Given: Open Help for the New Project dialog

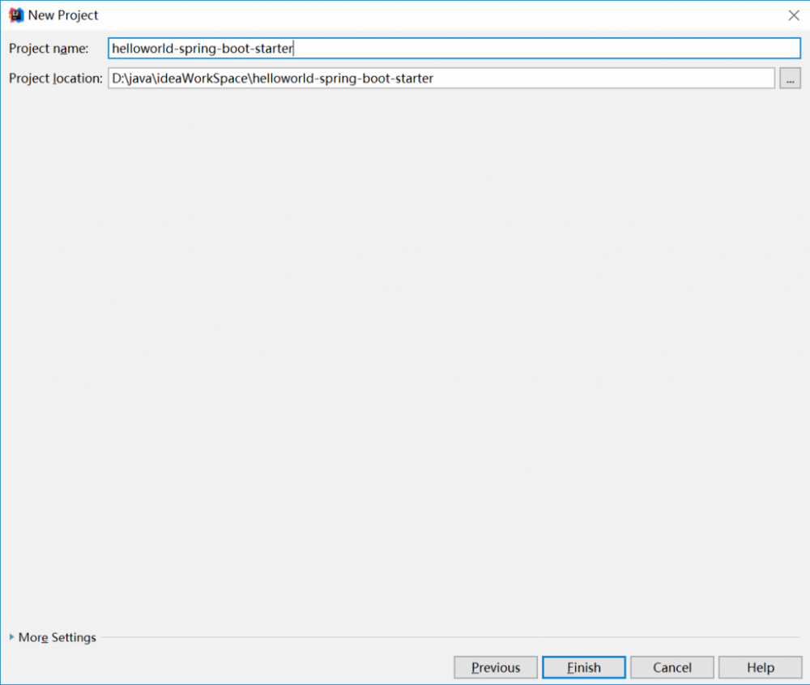Looking at the screenshot, I should [760, 667].
